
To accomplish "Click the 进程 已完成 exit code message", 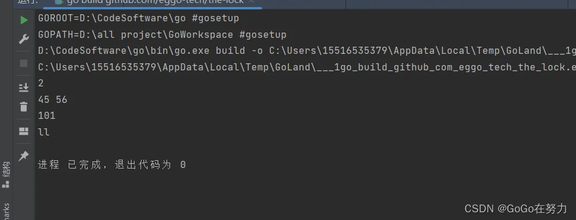I will 111,165.
